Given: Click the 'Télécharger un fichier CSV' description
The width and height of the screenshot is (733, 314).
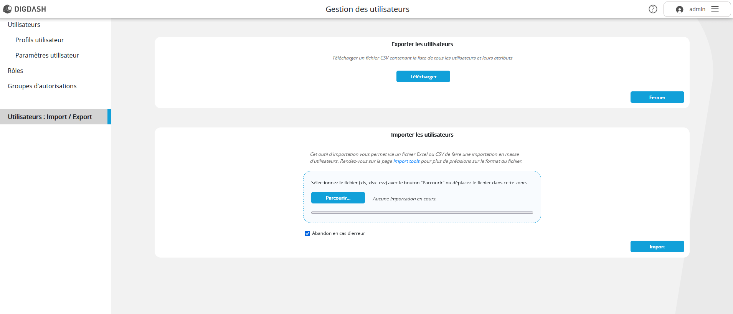Looking at the screenshot, I should coord(422,58).
